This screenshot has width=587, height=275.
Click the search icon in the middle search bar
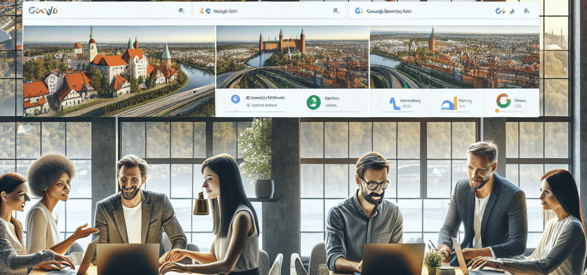pyautogui.click(x=336, y=11)
